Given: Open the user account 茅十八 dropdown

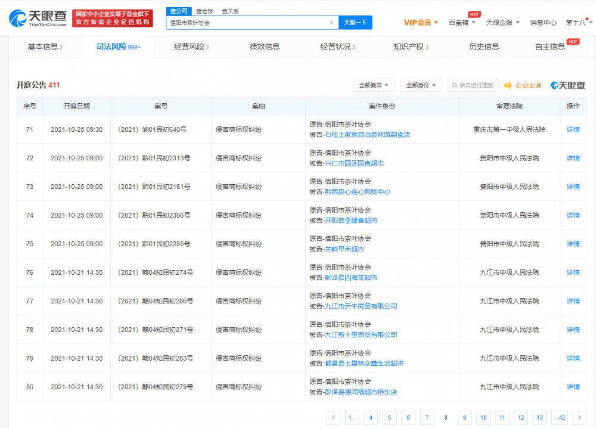Looking at the screenshot, I should tap(579, 23).
